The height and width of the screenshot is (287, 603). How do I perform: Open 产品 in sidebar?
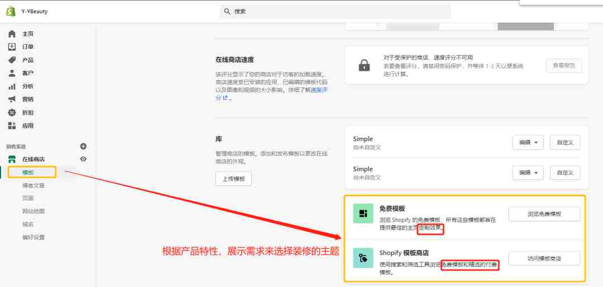click(x=28, y=60)
